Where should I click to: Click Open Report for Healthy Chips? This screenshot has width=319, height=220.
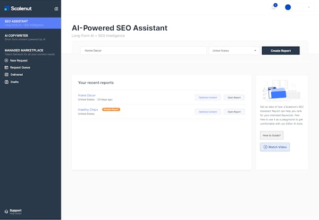tap(234, 112)
